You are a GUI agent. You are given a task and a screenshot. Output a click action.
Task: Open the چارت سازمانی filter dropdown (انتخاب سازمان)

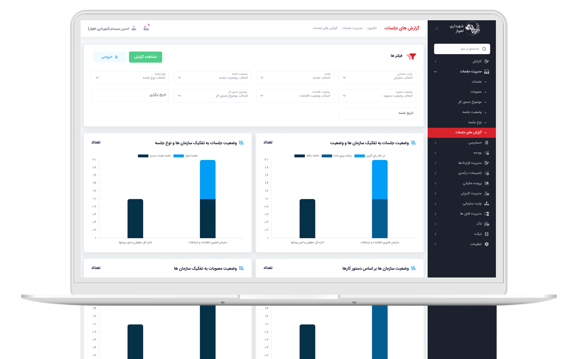(377, 78)
